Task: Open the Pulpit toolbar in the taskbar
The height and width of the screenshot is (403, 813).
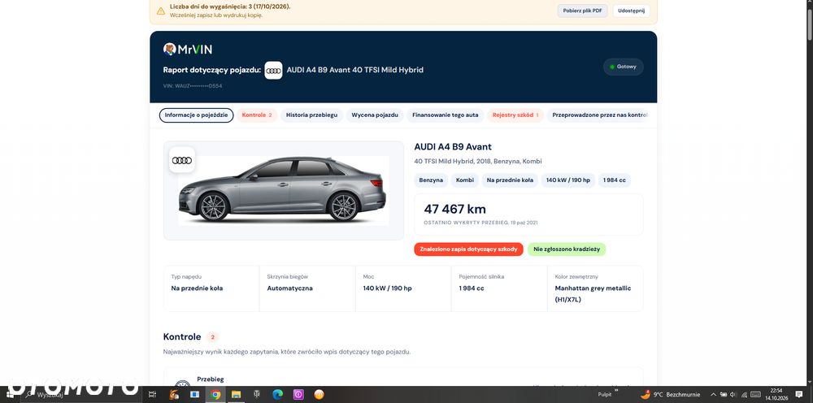Action: click(605, 395)
